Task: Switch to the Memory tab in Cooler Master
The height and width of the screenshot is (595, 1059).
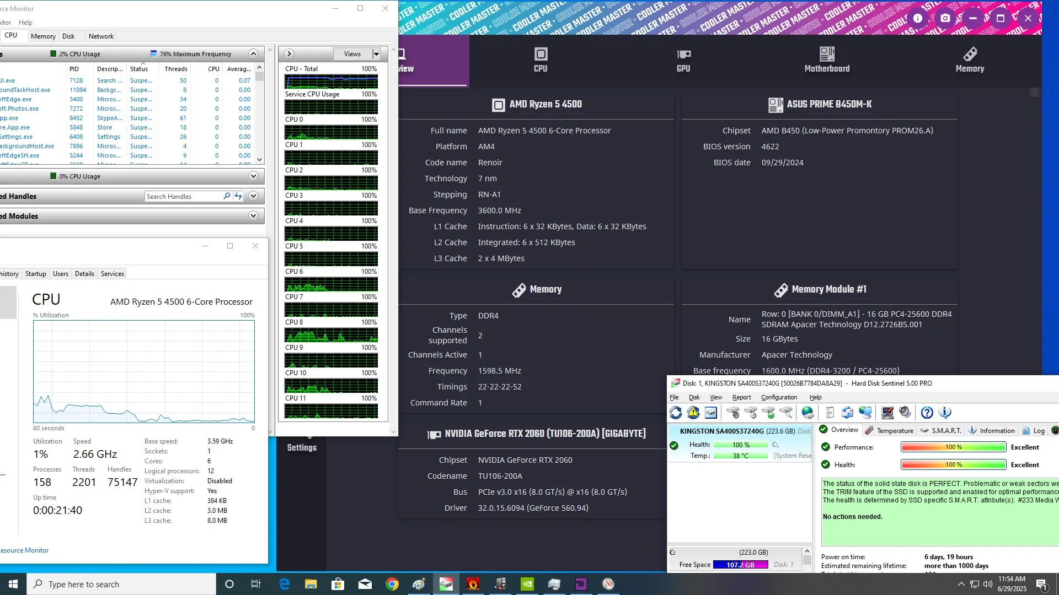Action: (970, 60)
